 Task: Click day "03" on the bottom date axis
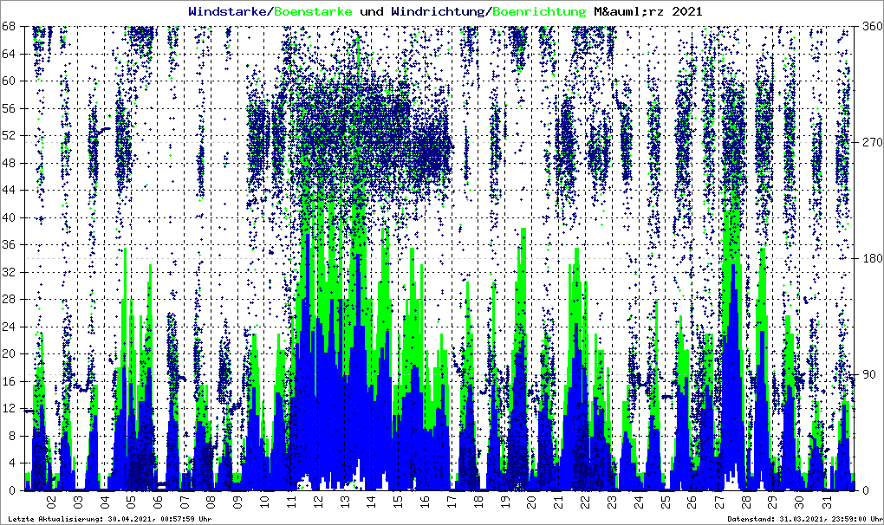[x=78, y=501]
